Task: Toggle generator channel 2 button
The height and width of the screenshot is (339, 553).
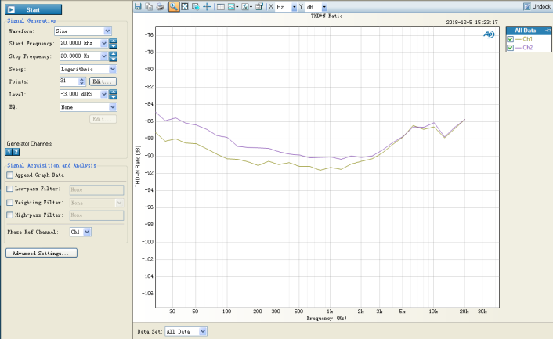Action: tap(16, 152)
